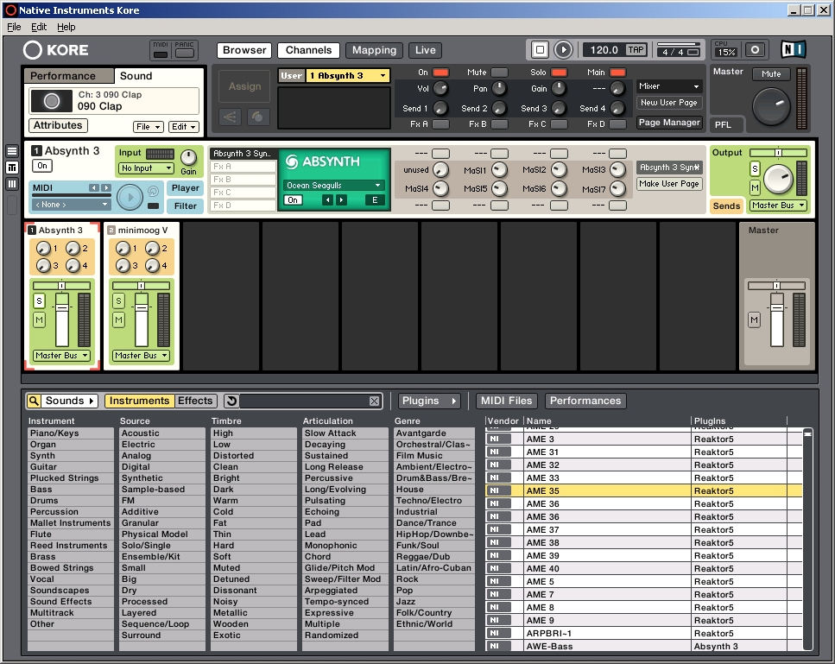Screen dimensions: 835x664
Task: Click the Attributes button
Action: pos(58,126)
